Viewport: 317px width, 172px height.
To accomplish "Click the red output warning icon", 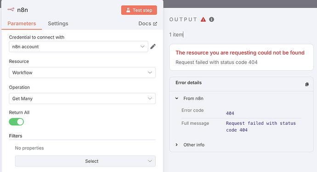I will click(x=203, y=19).
